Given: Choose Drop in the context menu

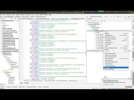Looking at the screenshot, I should click(x=116, y=46).
